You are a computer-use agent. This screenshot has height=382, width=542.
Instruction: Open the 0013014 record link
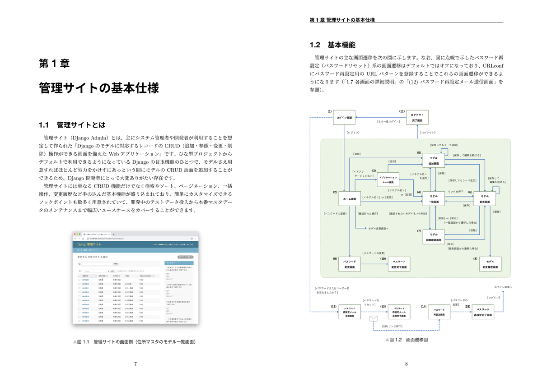click(x=85, y=300)
